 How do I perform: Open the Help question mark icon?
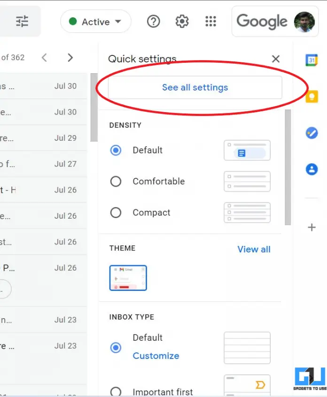coord(153,22)
